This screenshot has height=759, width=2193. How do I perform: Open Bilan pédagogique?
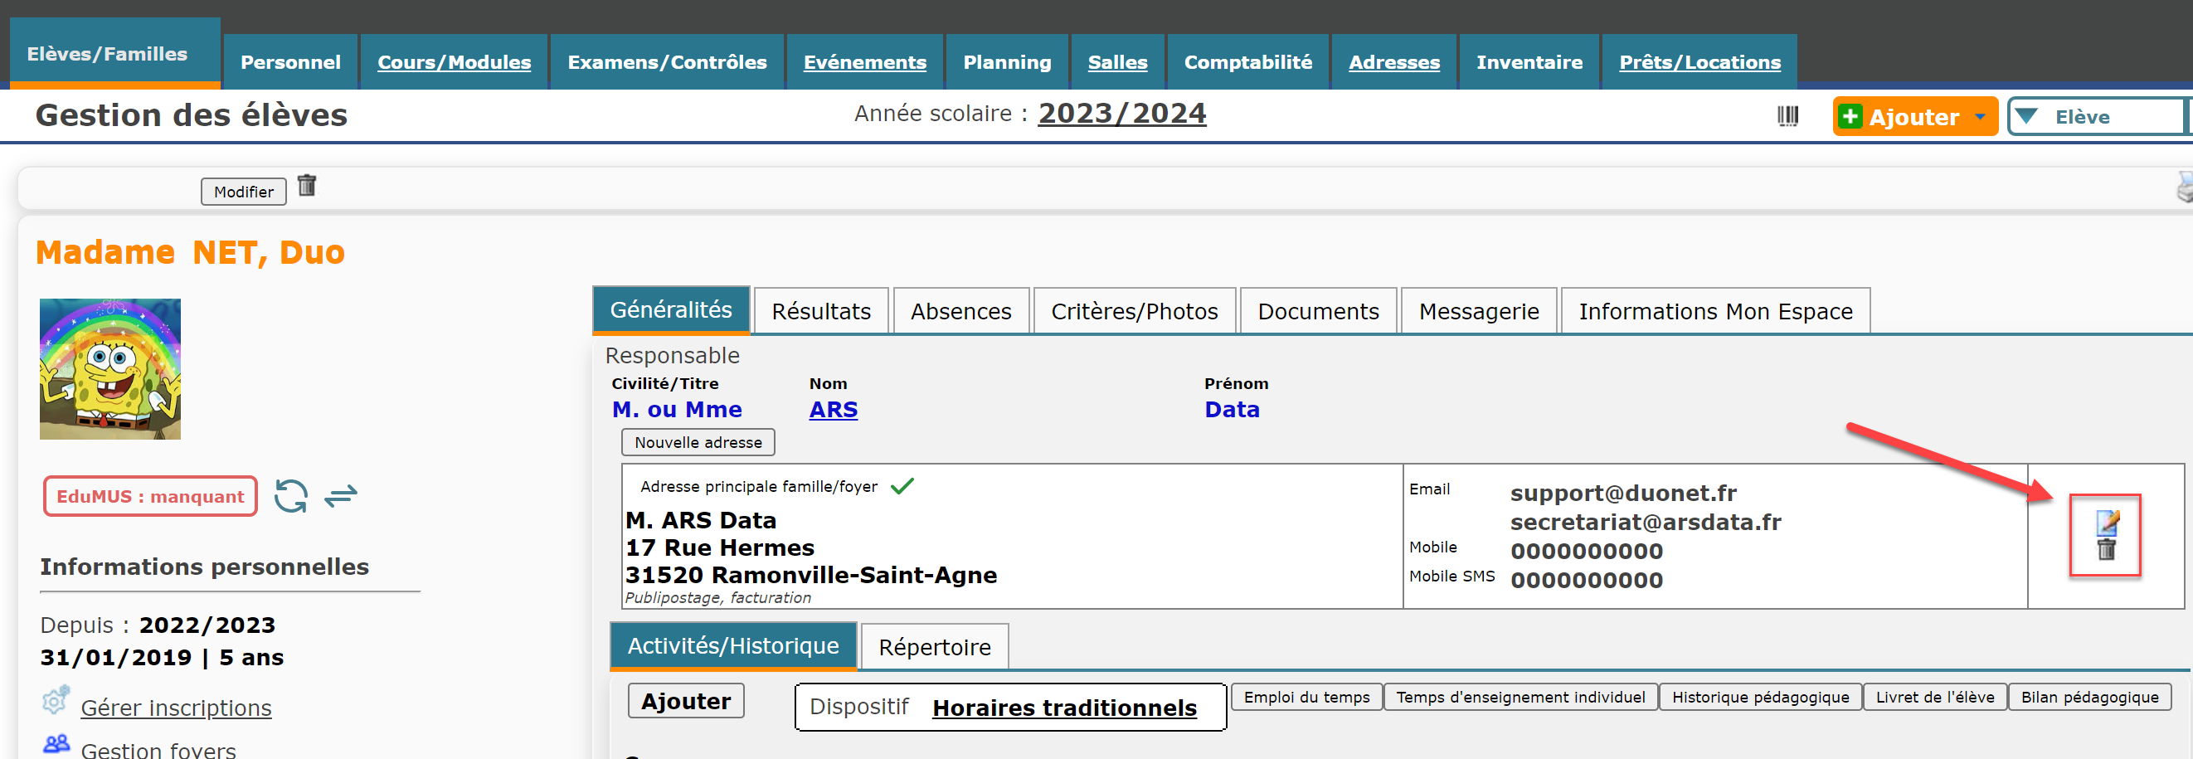[x=2089, y=697]
